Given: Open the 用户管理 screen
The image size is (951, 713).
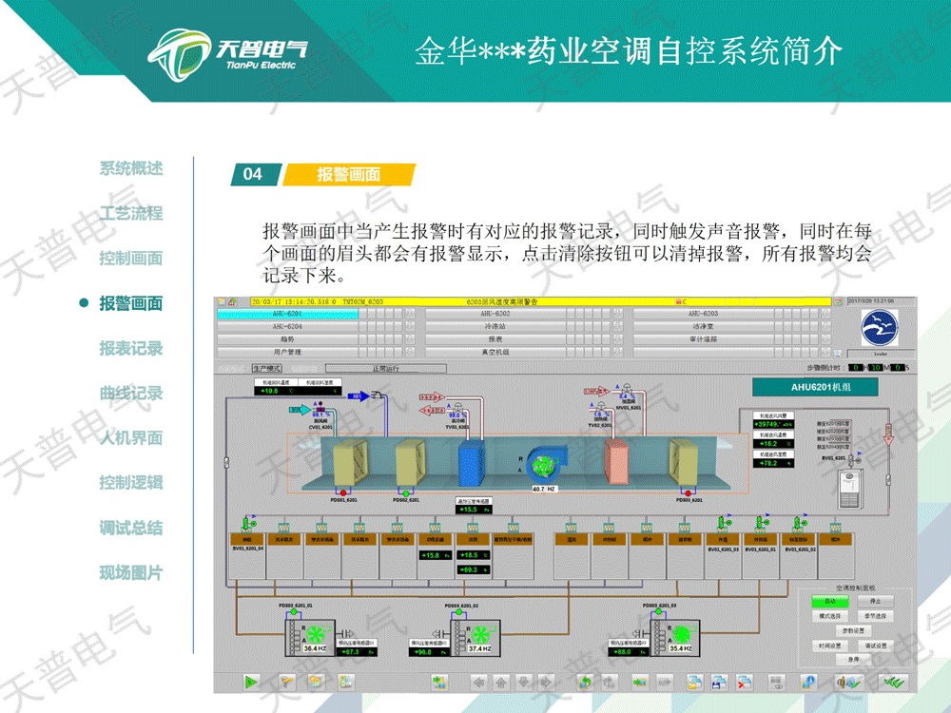Looking at the screenshot, I should 287,352.
